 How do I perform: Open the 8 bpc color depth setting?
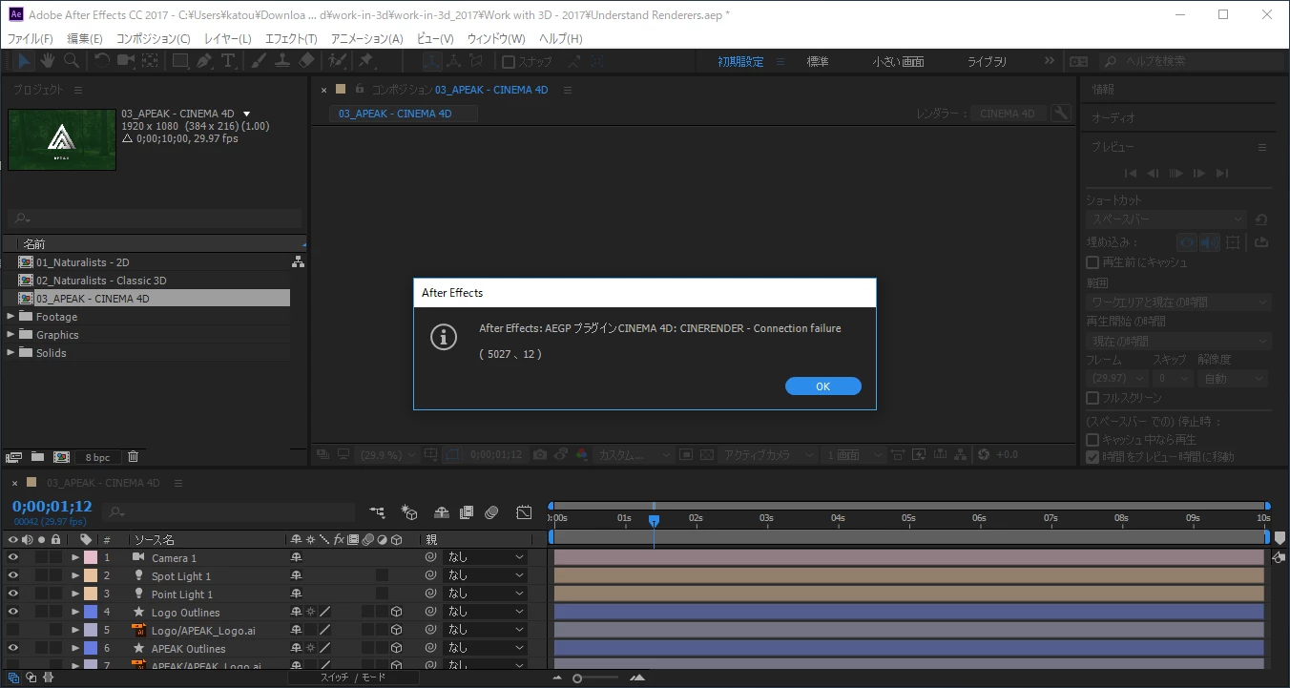[97, 457]
